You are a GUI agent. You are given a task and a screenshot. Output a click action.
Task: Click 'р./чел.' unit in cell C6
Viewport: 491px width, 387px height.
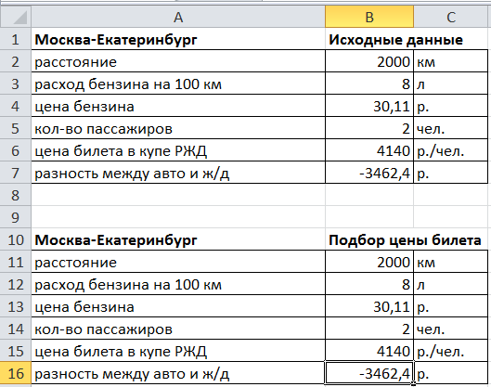click(x=440, y=151)
